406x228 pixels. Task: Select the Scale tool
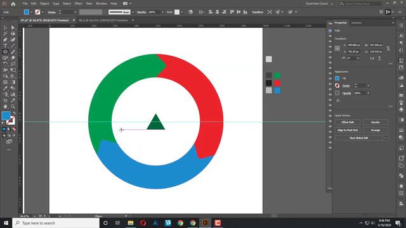click(x=13, y=64)
